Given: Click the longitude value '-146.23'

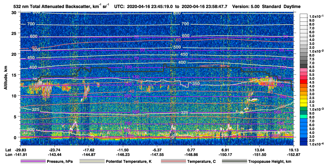Looking at the screenshot, I should tap(123, 155).
